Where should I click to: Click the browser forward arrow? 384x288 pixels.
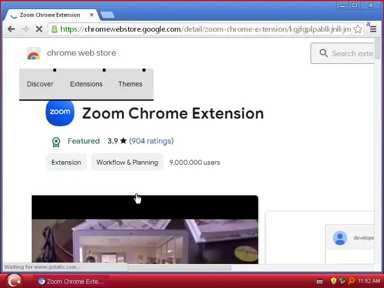click(x=25, y=29)
